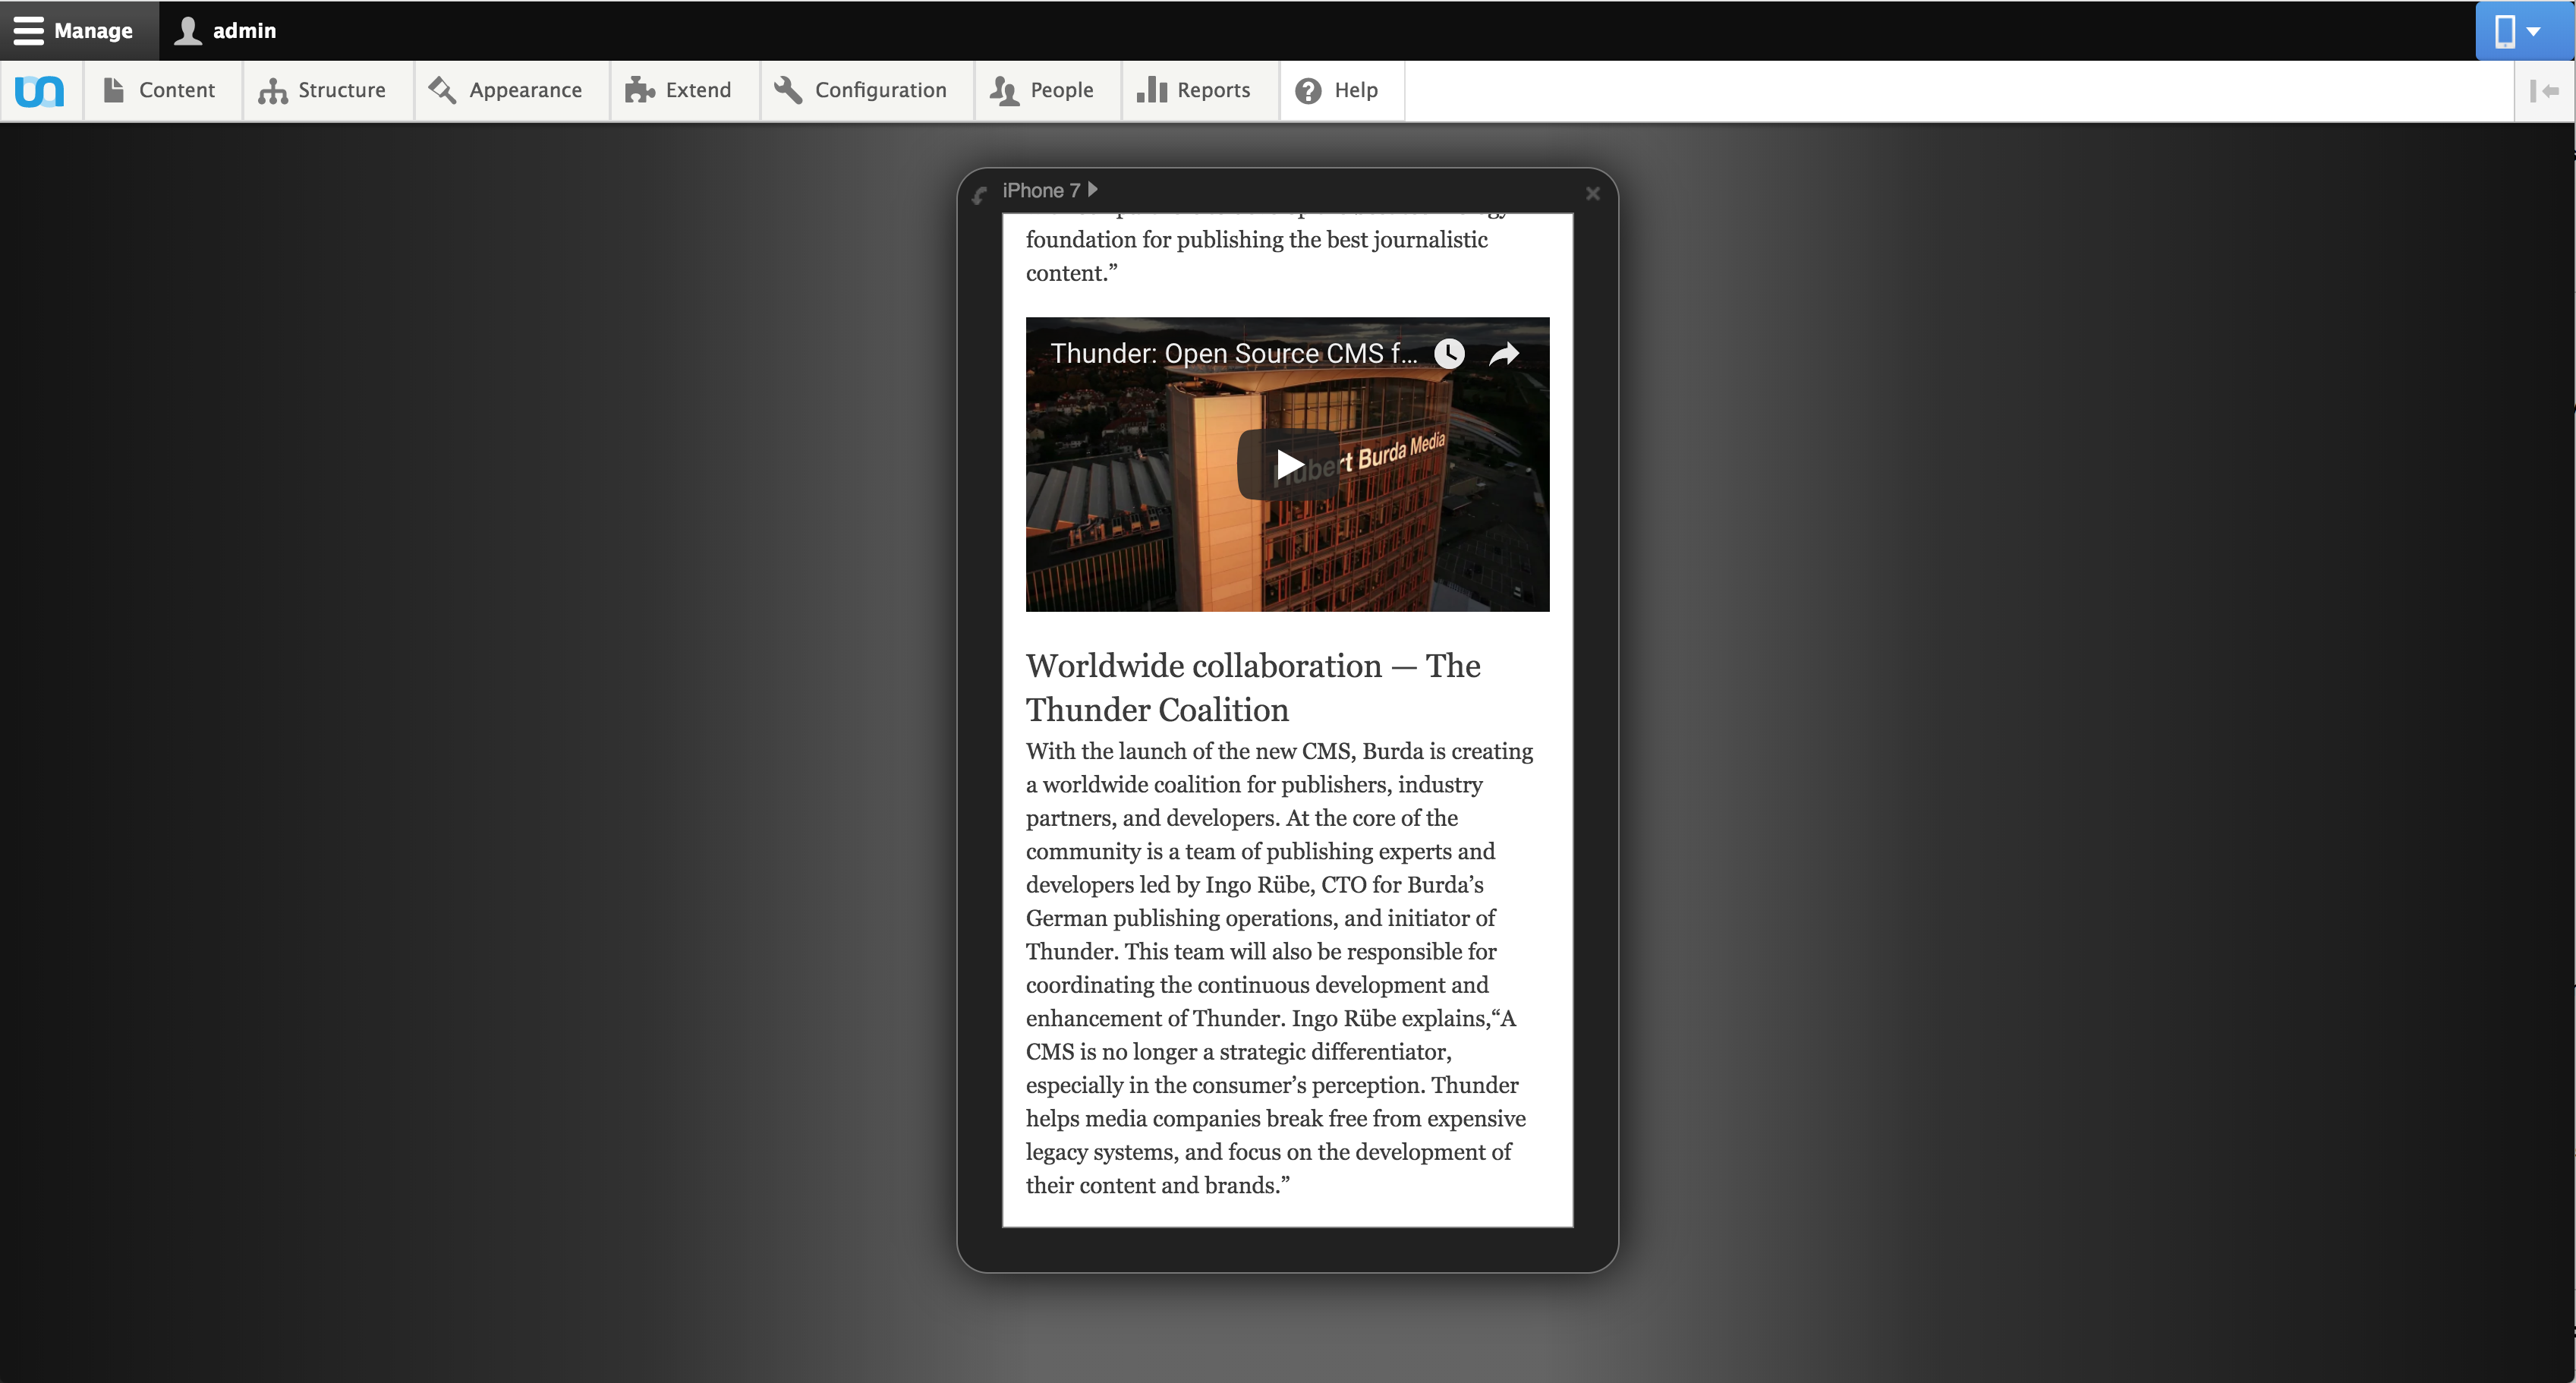Click the video title Thunder: Open Source CMS
Image resolution: width=2576 pixels, height=1383 pixels.
[x=1233, y=353]
